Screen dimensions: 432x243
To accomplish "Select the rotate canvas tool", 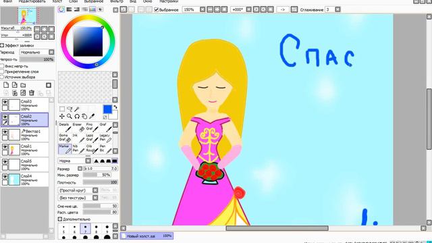I will click(77, 116).
